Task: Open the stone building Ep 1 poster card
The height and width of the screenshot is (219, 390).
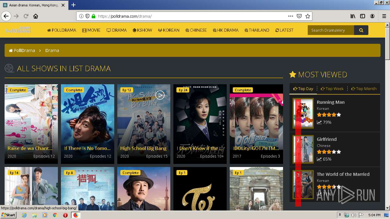Action: point(256,189)
